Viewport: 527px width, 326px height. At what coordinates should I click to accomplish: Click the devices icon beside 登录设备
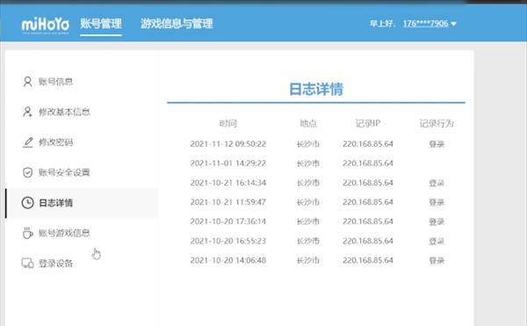27,263
